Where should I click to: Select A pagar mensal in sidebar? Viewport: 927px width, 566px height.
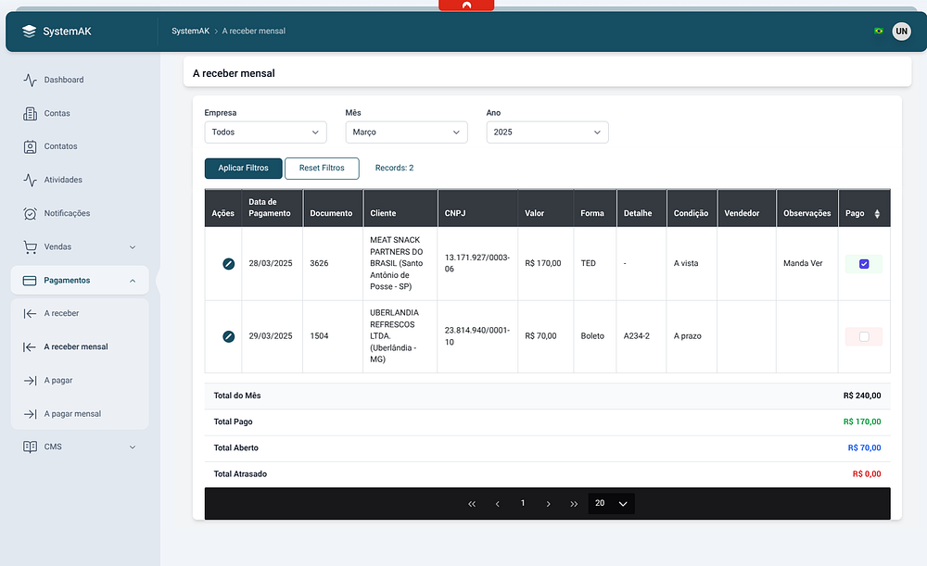(72, 414)
